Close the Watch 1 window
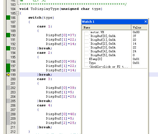This screenshot has width=158, height=134. pyautogui.click(x=145, y=22)
